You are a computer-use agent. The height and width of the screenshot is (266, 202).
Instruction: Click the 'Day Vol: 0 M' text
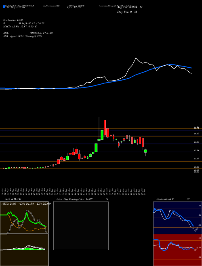pos(127,12)
